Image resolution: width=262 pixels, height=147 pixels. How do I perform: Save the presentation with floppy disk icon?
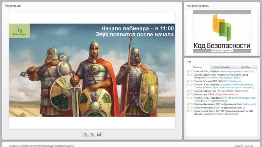click(99, 134)
